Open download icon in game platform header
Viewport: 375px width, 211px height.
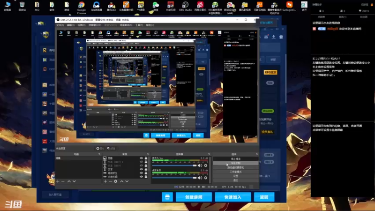click(x=274, y=37)
